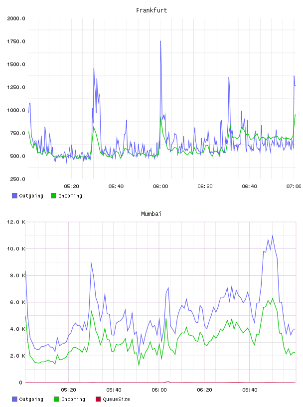Click the Outgoing peak near 06:50 in Mumbai
This screenshot has height=407, width=303.
pyautogui.click(x=273, y=236)
